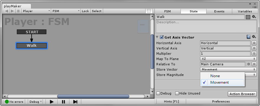
Task: Select the playMaker window tab
Action: pyautogui.click(x=16, y=6)
